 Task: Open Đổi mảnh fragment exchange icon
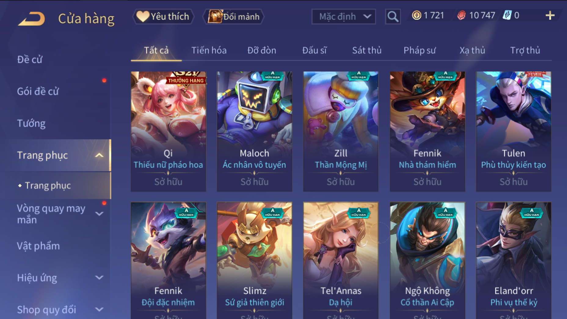coord(234,16)
